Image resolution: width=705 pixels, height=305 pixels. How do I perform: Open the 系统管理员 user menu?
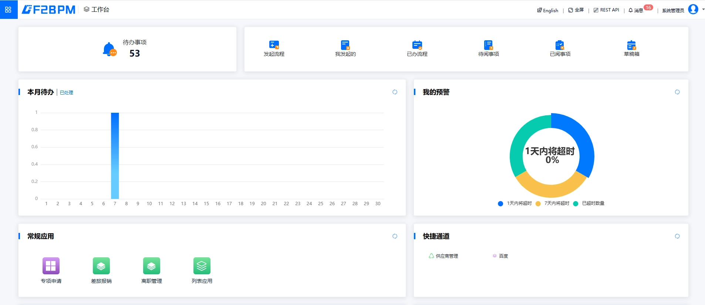[x=673, y=10]
